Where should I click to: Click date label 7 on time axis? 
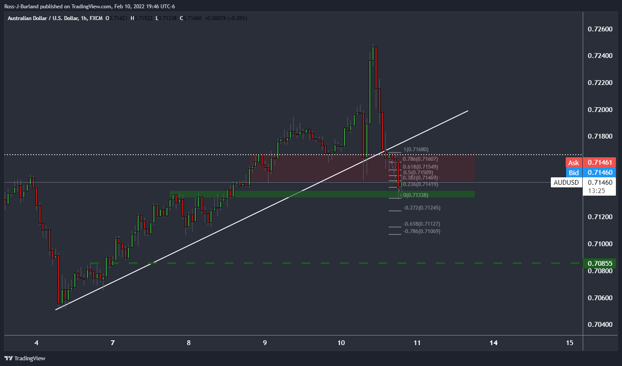113,343
